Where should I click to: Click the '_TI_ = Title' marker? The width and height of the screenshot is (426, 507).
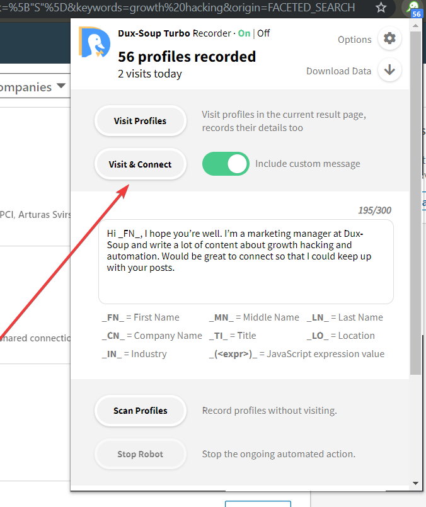[233, 336]
